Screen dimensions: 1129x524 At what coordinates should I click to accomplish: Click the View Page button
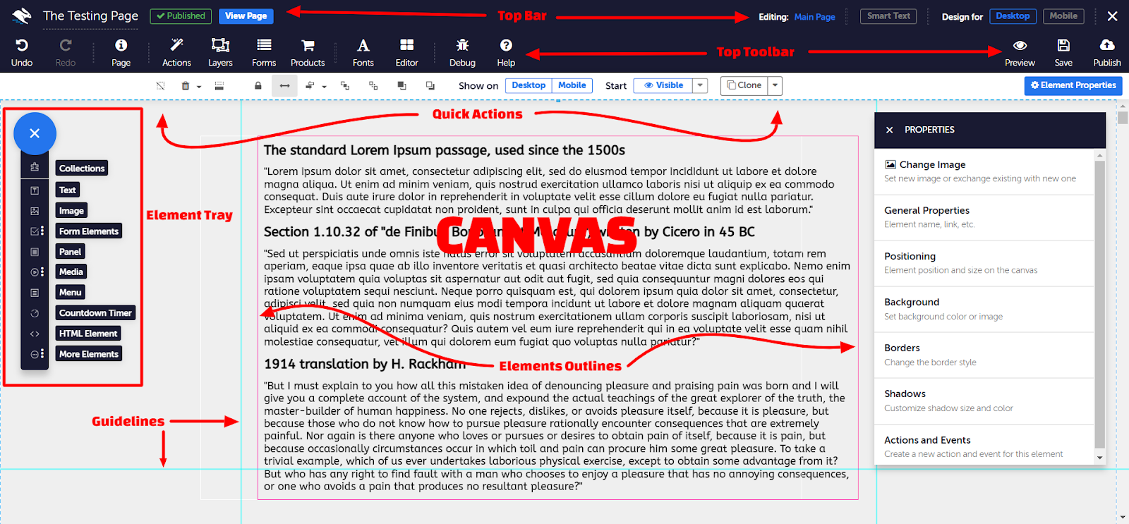246,16
